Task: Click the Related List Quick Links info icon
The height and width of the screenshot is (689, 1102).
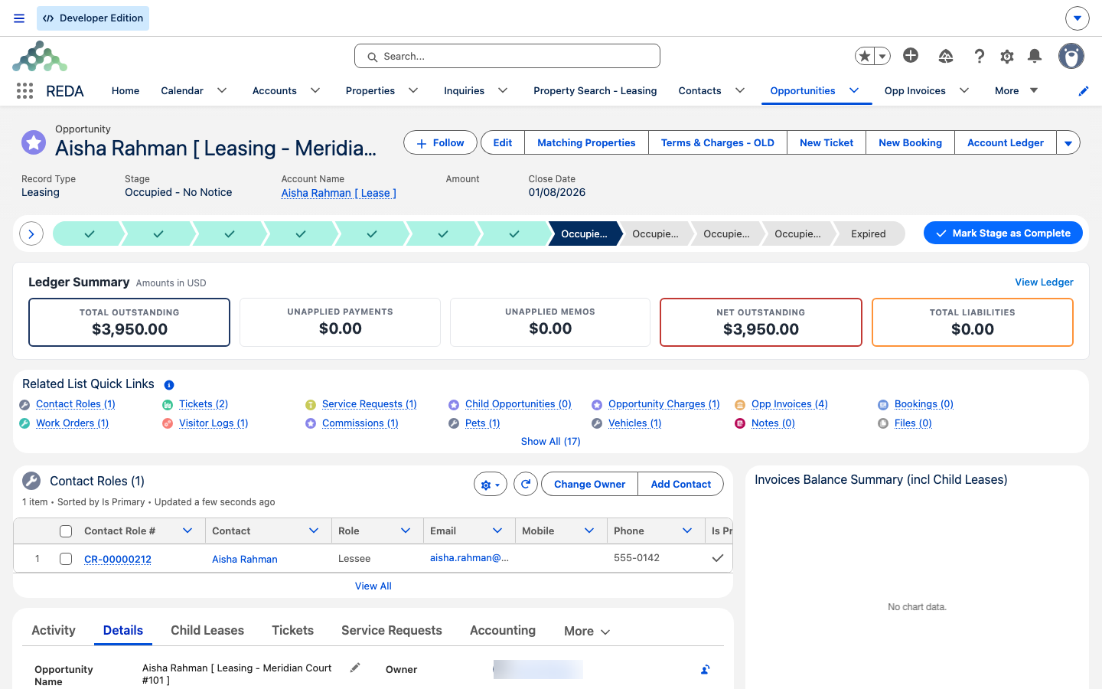Action: click(x=169, y=385)
